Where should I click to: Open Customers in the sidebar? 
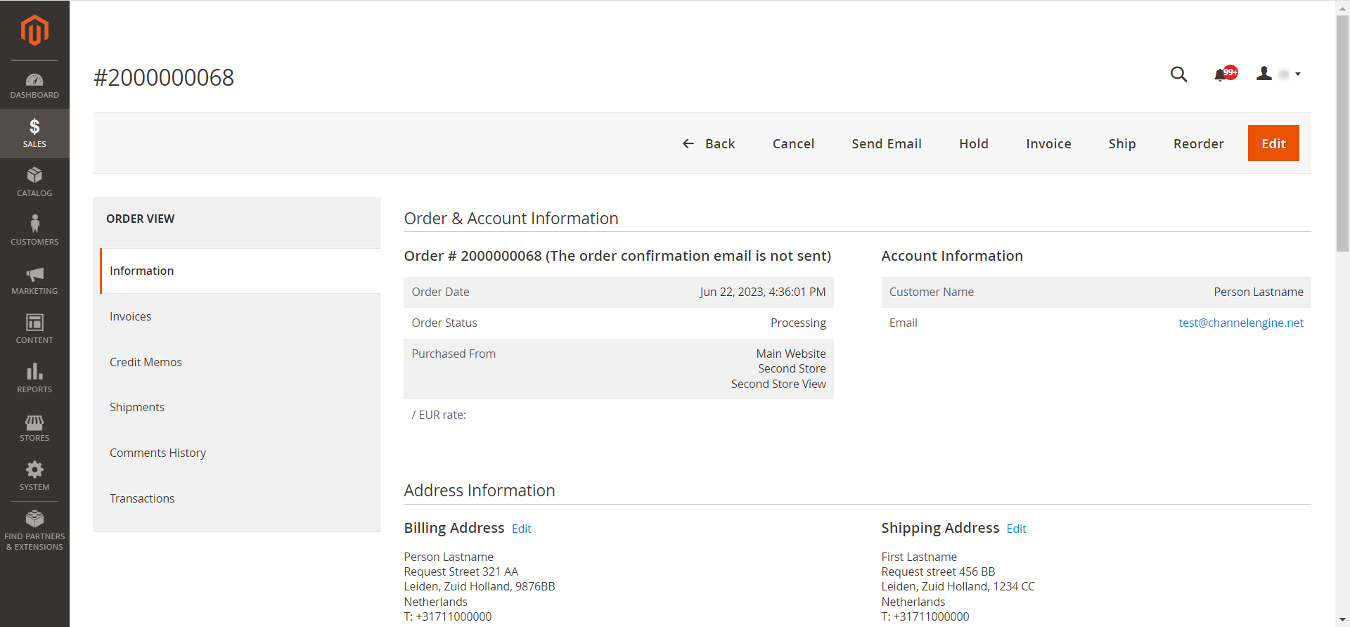click(34, 231)
